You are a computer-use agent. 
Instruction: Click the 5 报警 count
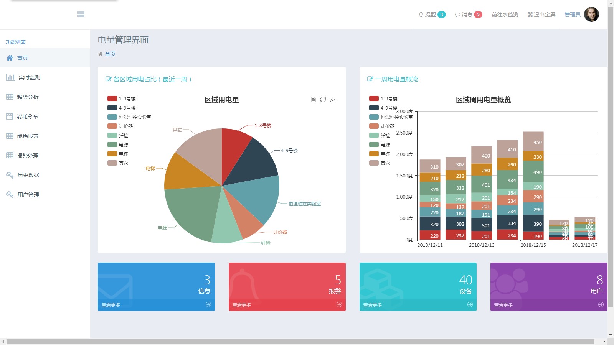tap(338, 280)
